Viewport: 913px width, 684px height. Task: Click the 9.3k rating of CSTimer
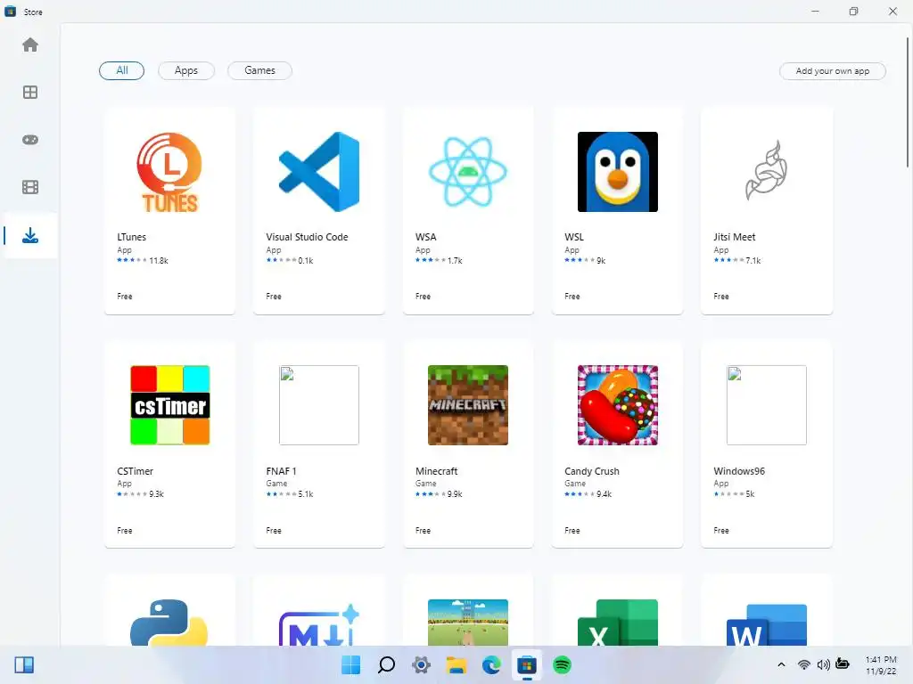[x=156, y=493]
